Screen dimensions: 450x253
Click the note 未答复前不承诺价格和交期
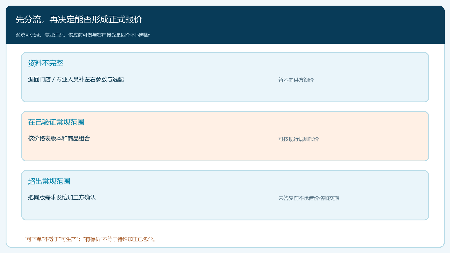click(x=309, y=198)
